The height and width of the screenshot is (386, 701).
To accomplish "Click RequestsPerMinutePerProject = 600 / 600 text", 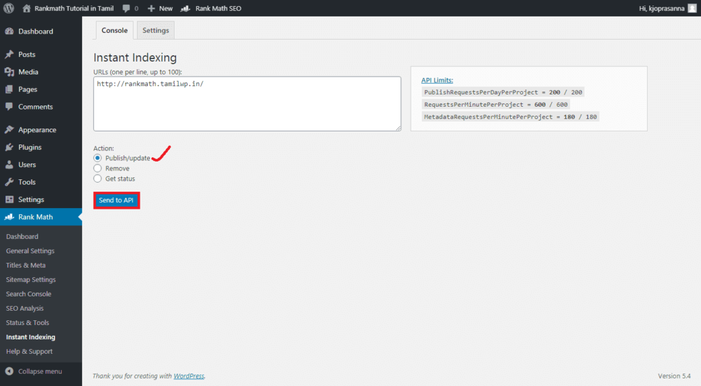I will (x=496, y=105).
